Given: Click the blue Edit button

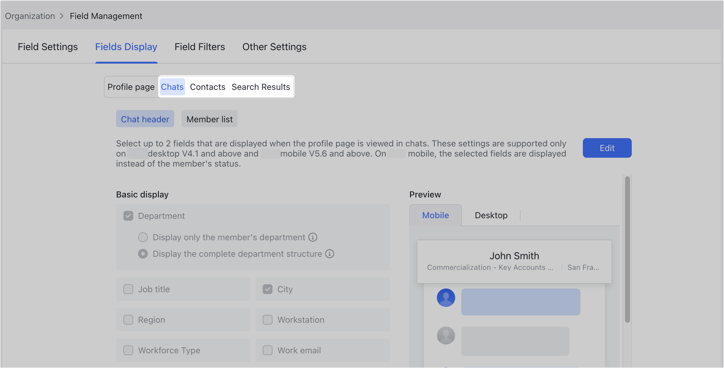Looking at the screenshot, I should tap(607, 148).
